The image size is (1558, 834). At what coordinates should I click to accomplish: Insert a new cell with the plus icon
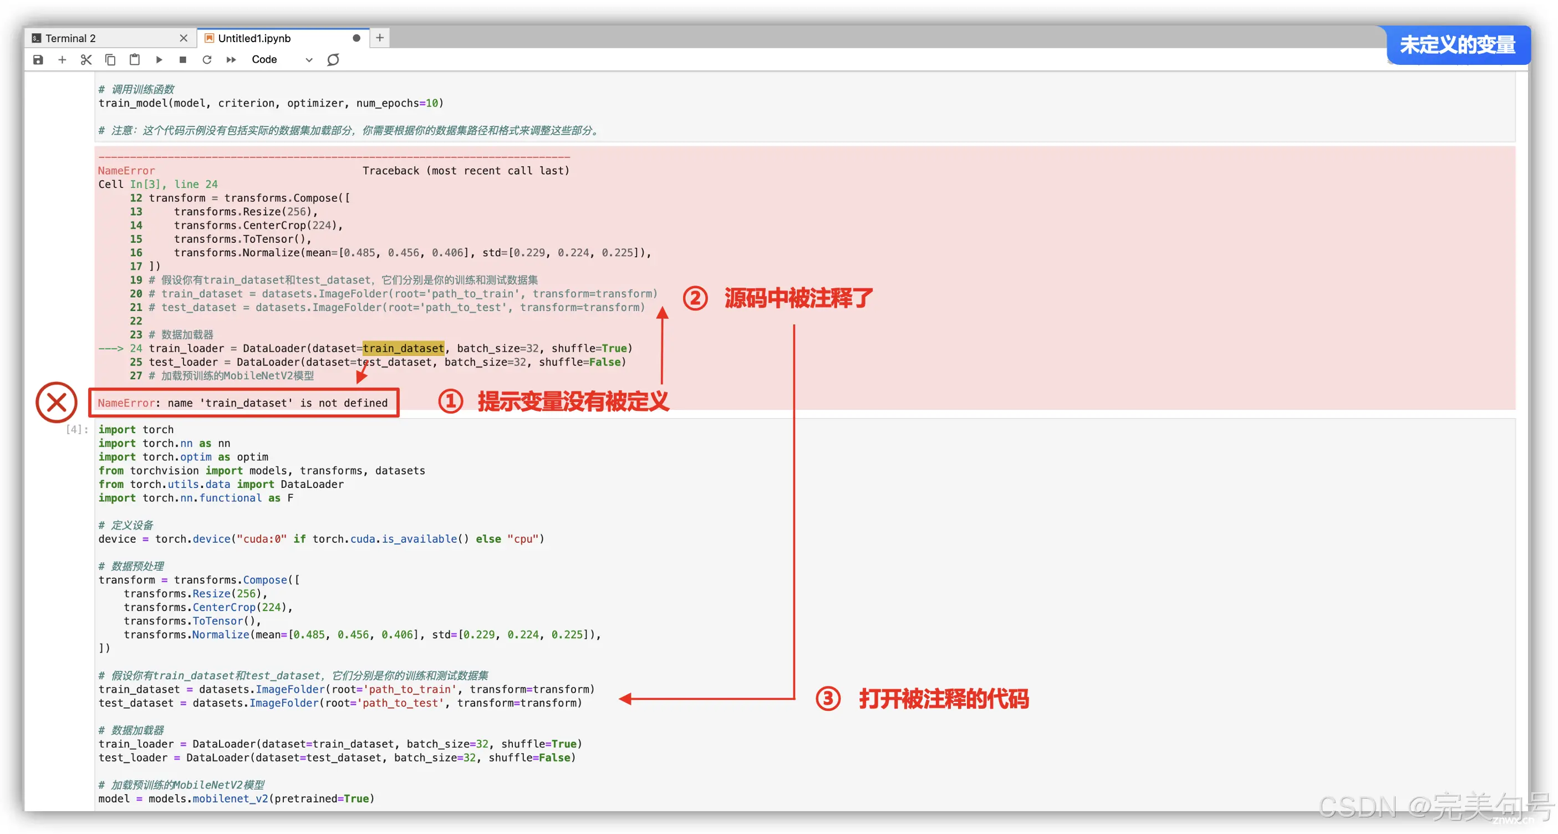click(x=62, y=59)
